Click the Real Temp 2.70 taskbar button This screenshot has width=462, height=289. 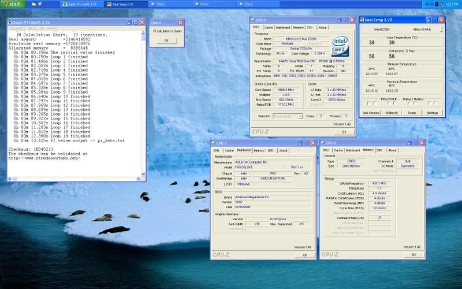126,4
